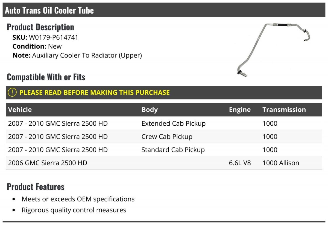Select the Vehicle column header
The height and width of the screenshot is (225, 328).
point(20,110)
